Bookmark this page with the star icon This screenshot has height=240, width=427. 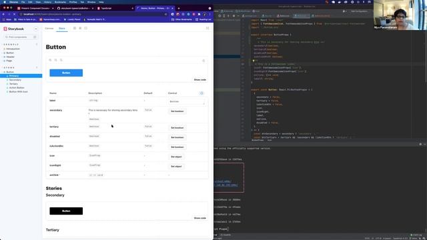pos(165,14)
